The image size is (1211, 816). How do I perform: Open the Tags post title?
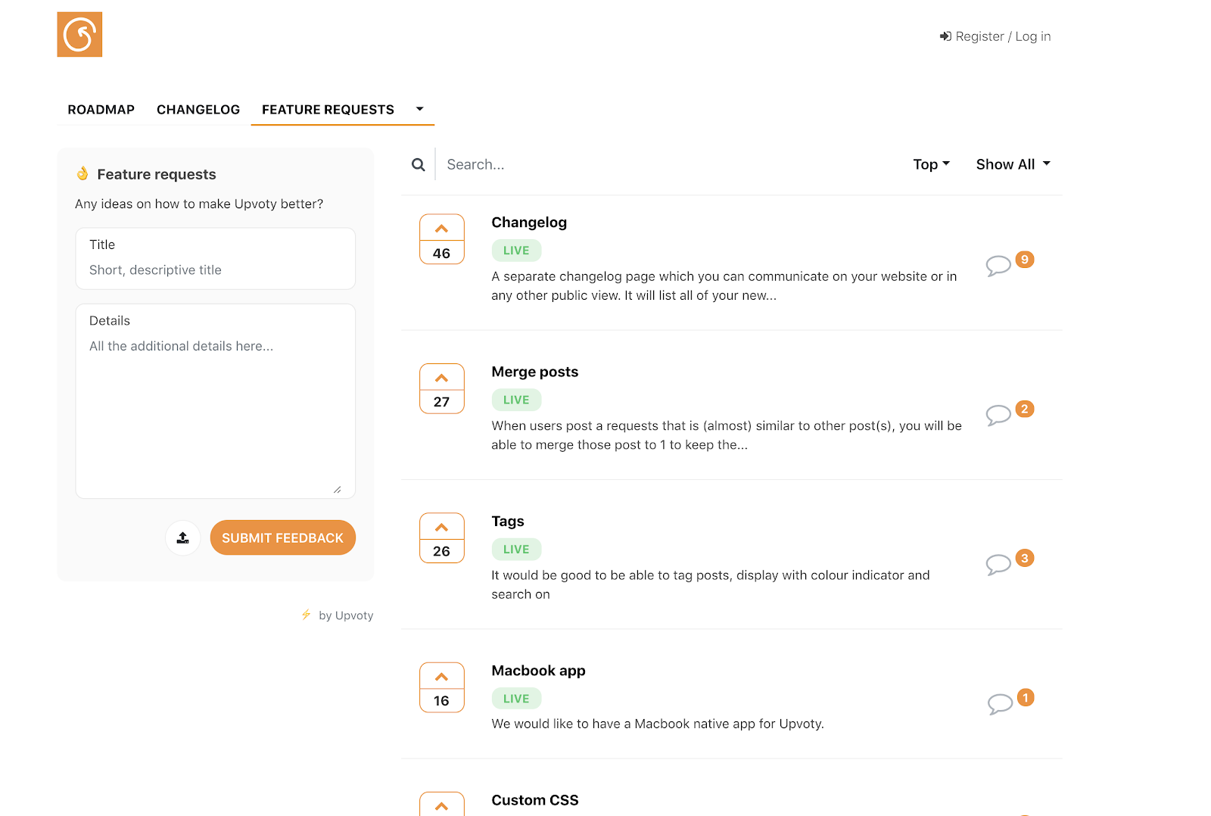(x=508, y=522)
